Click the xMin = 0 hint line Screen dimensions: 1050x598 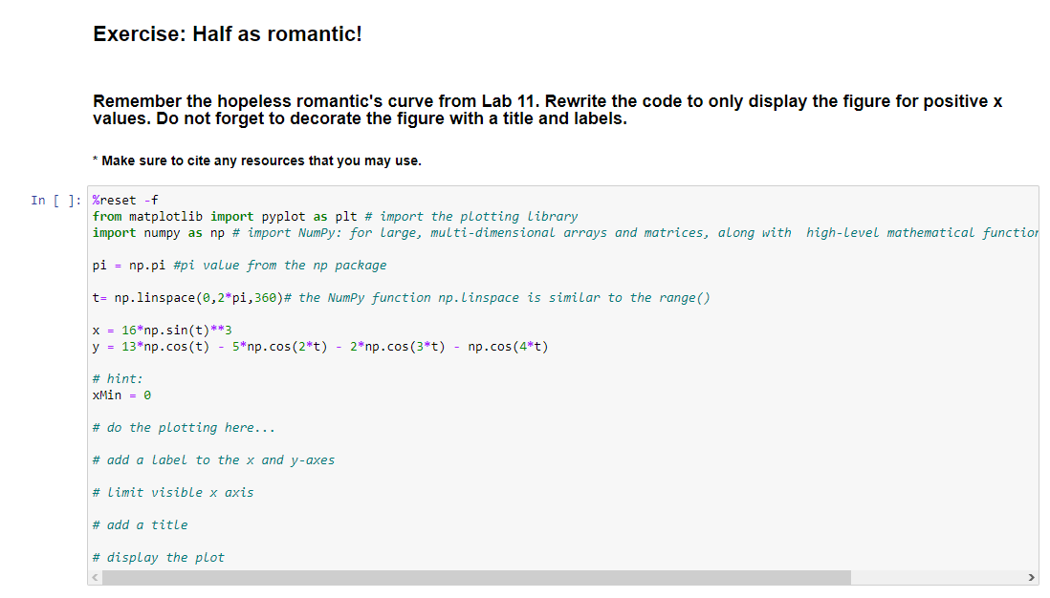(x=117, y=395)
